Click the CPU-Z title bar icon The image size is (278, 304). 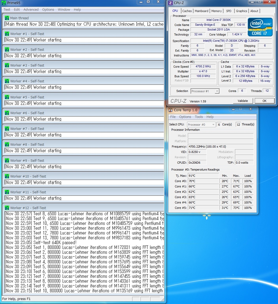(170, 3)
